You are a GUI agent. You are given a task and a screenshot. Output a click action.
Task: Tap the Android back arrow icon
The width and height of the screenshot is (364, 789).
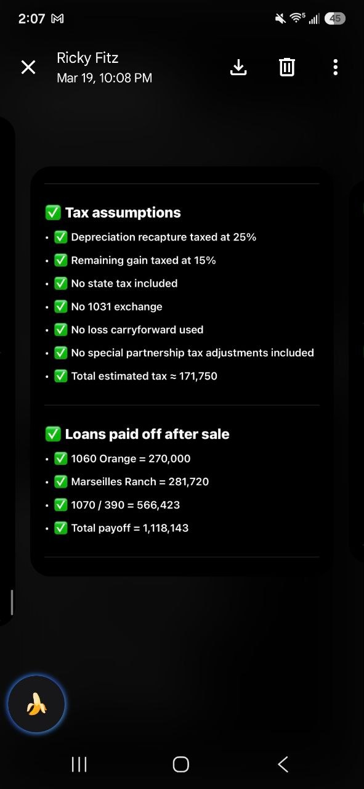pyautogui.click(x=283, y=764)
